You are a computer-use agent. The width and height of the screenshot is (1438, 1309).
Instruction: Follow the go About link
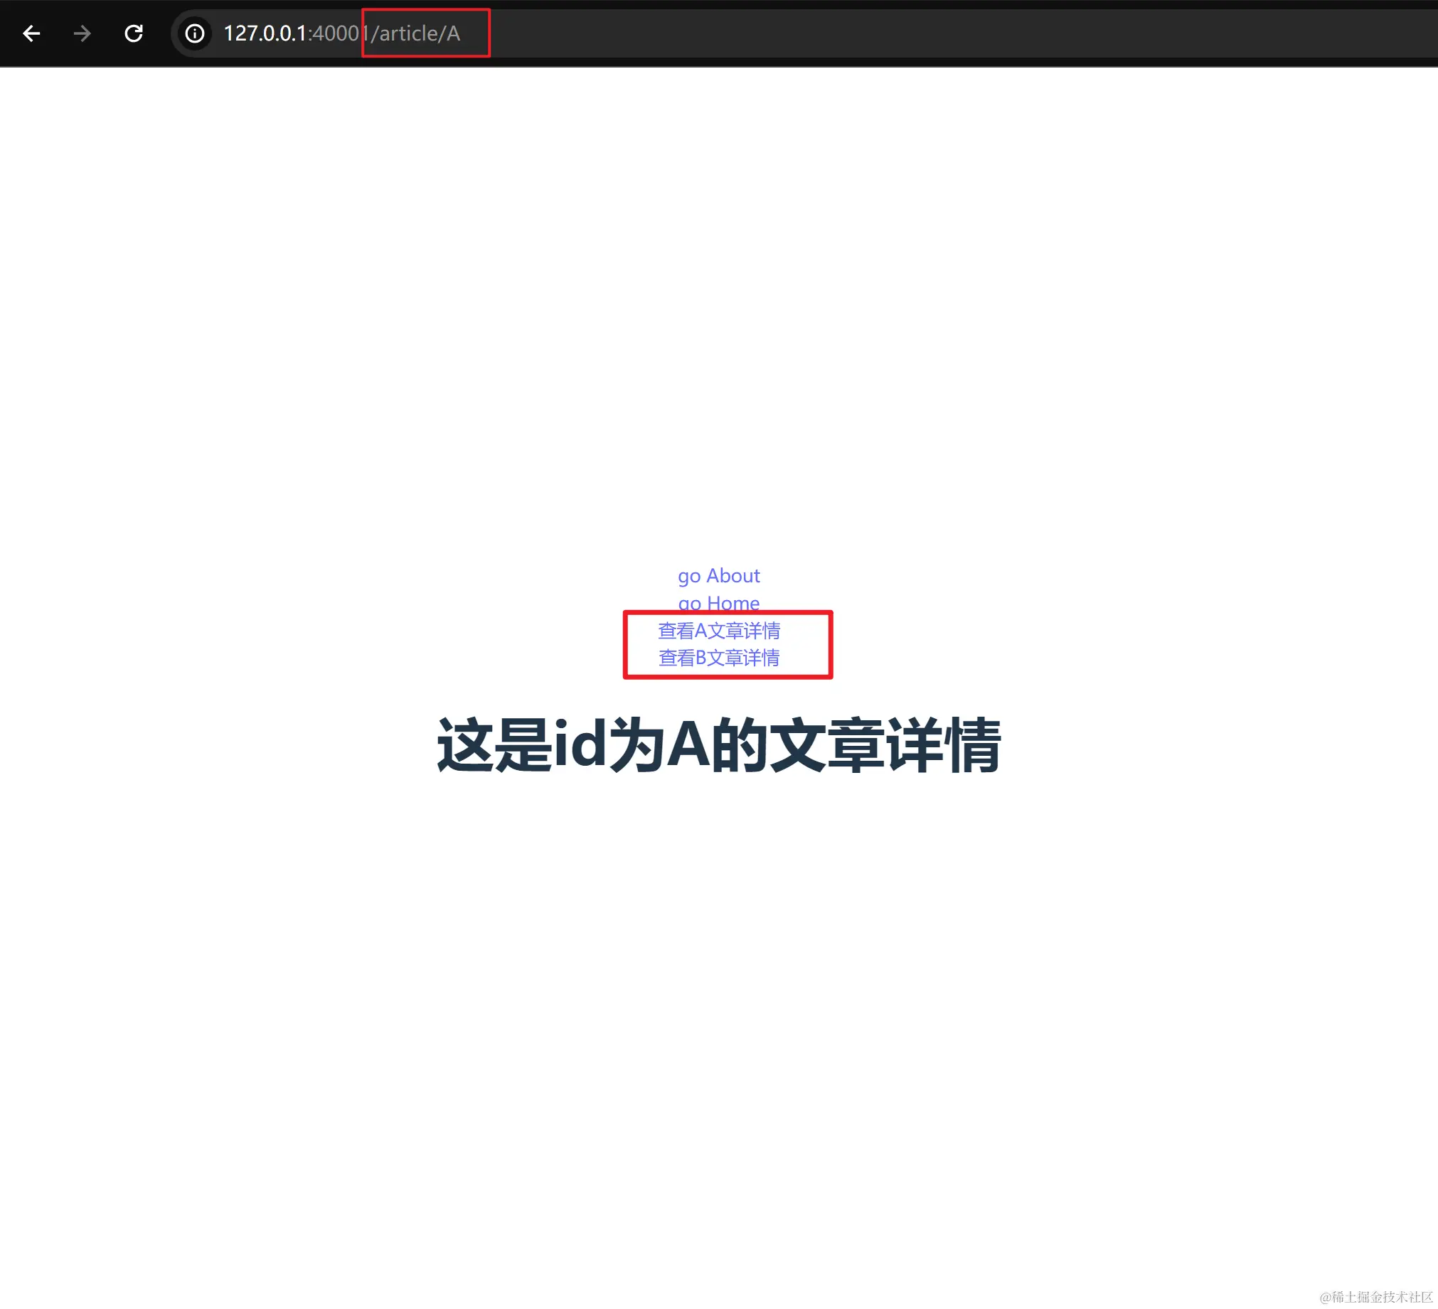pyautogui.click(x=718, y=575)
